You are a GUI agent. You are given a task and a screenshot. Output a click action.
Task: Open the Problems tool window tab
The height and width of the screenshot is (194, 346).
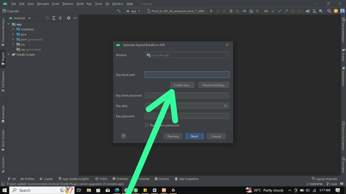point(120,179)
